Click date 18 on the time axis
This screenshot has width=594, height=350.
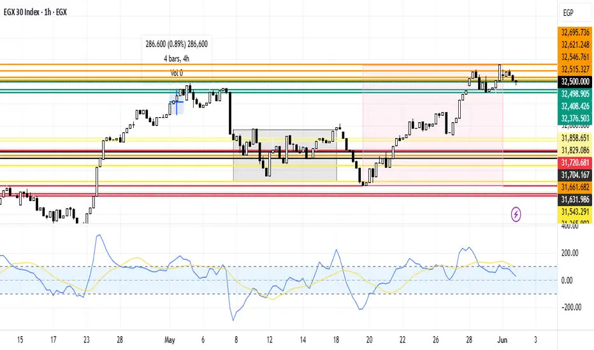click(x=336, y=340)
